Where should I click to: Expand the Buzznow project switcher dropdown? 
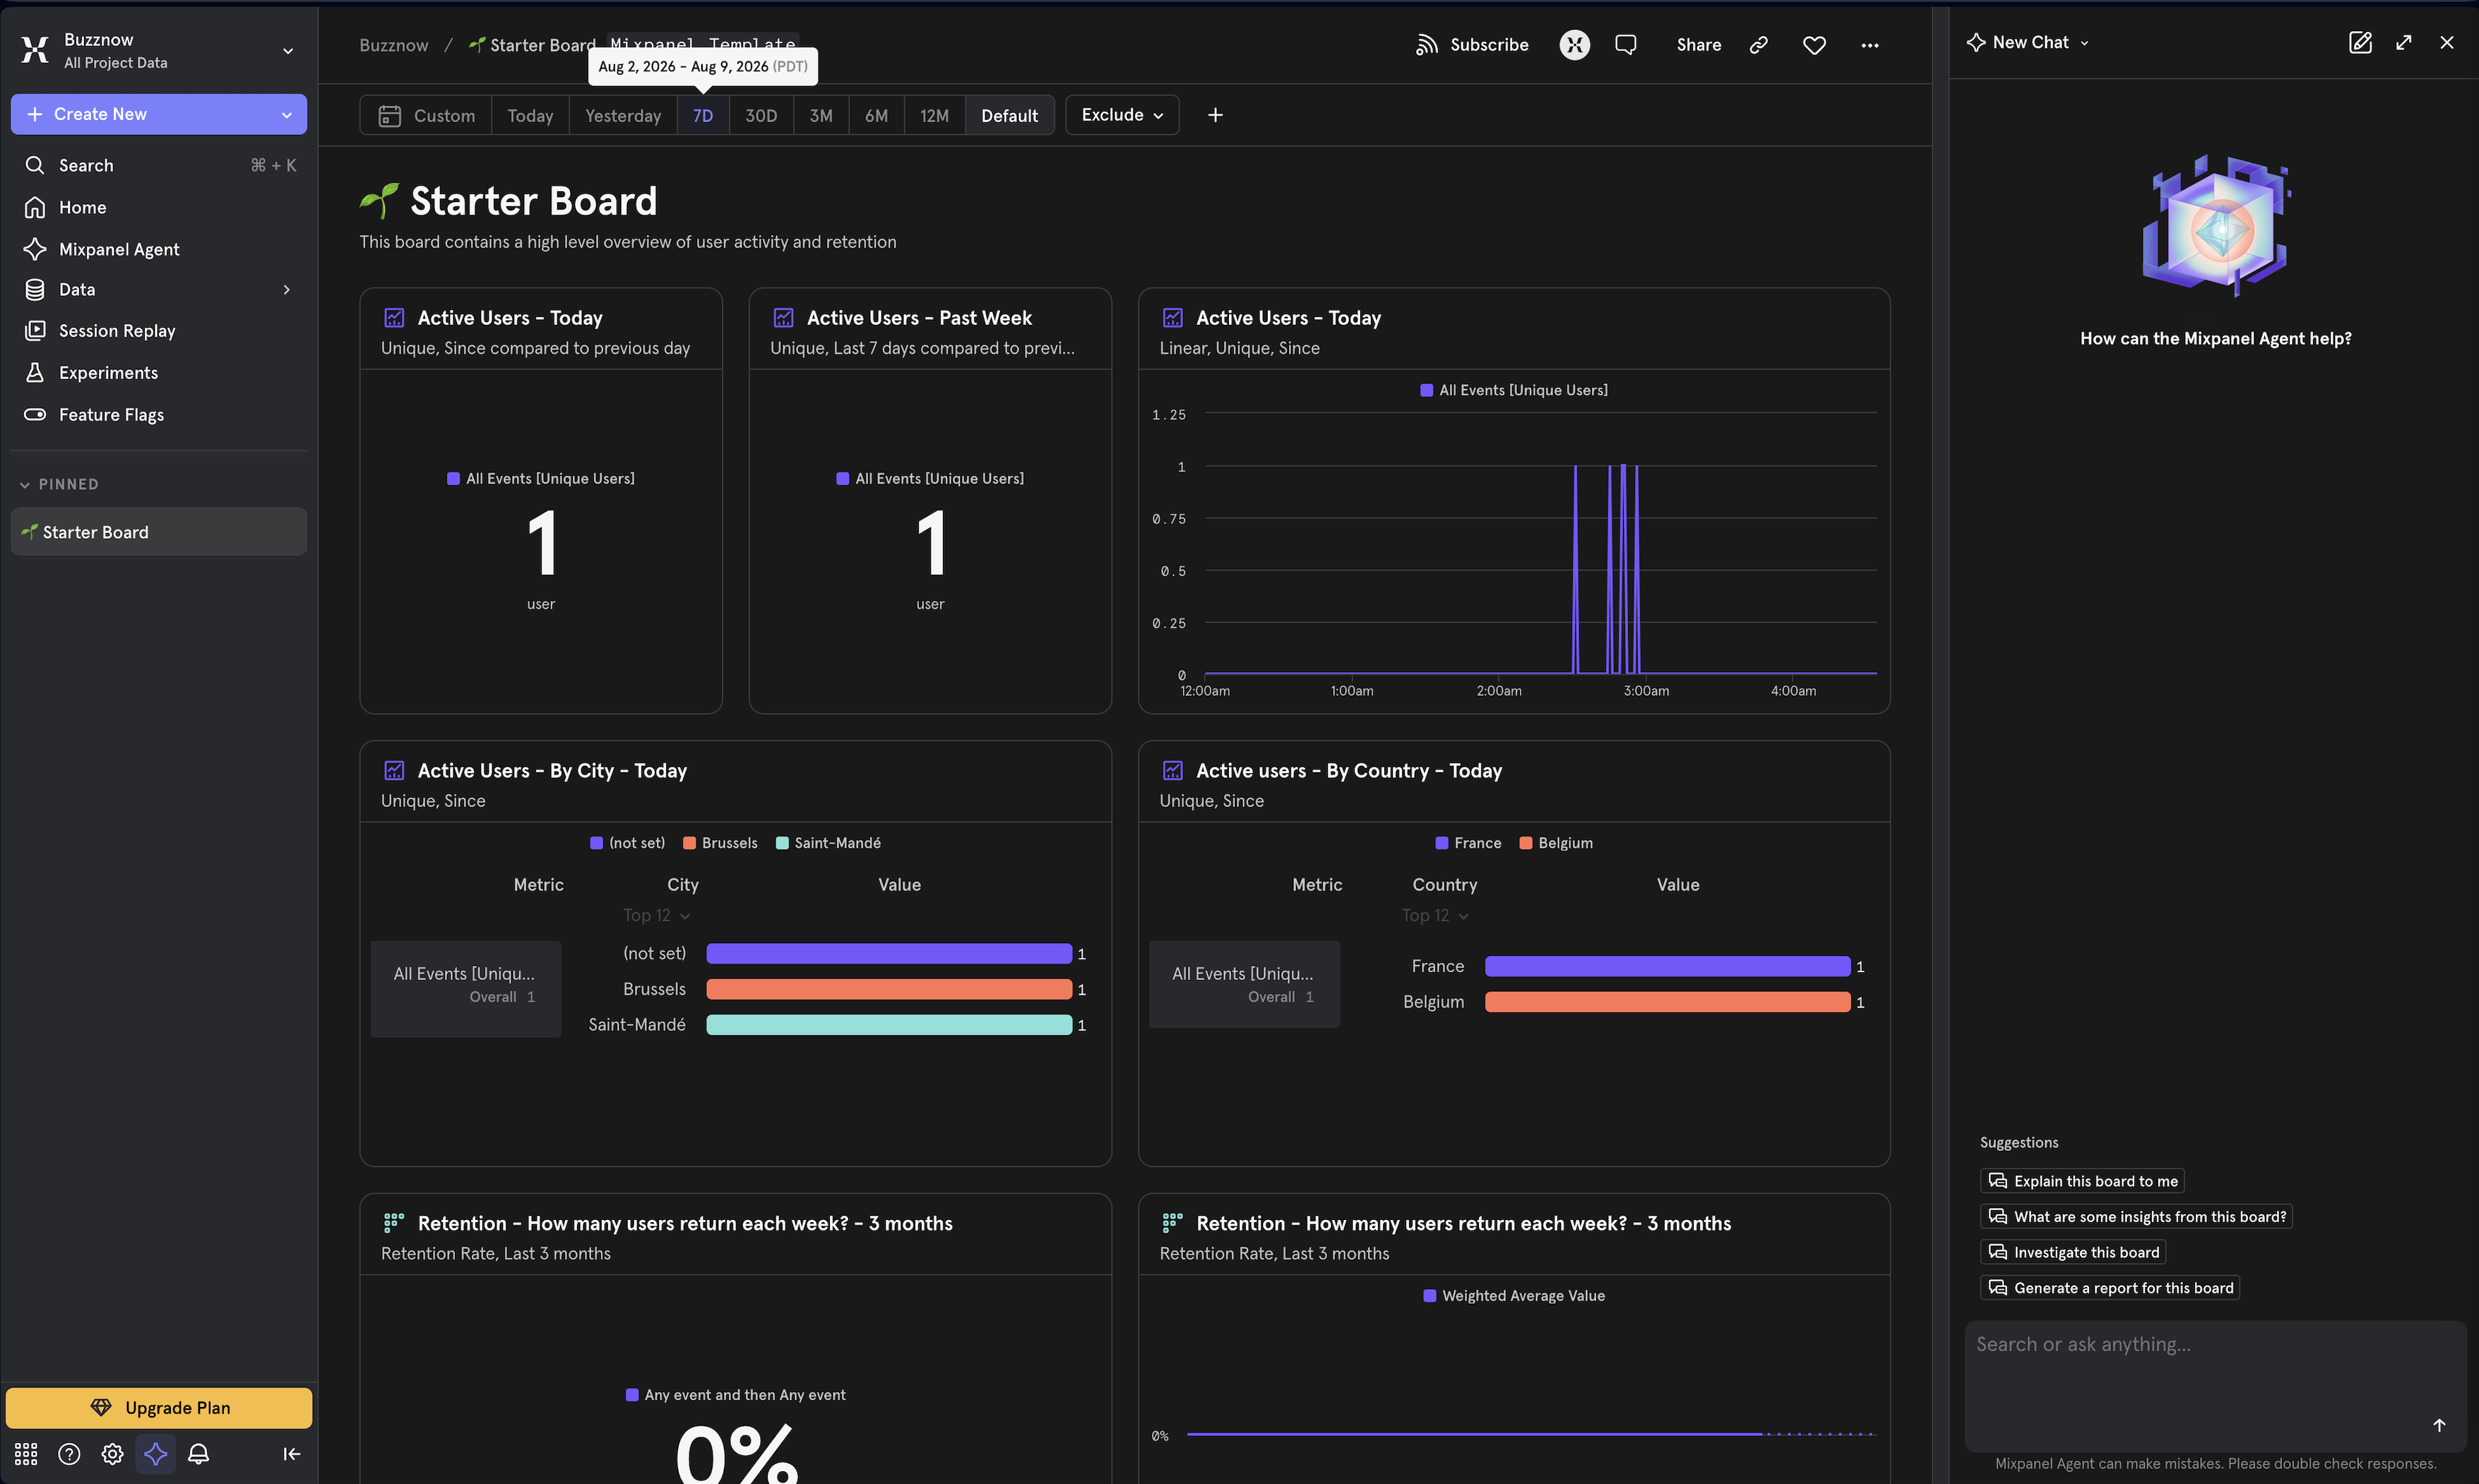click(x=288, y=51)
